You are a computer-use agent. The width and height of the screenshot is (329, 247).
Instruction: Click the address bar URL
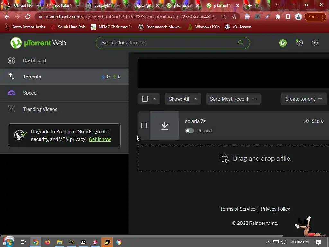coord(131,17)
